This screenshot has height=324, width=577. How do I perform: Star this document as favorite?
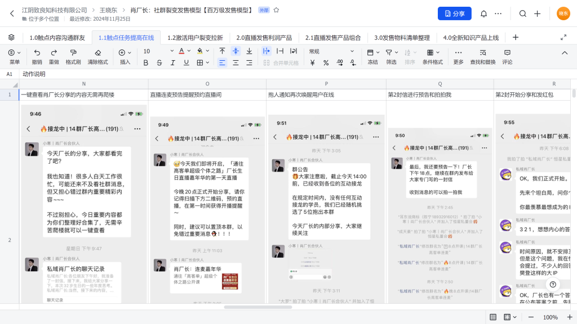click(x=276, y=10)
